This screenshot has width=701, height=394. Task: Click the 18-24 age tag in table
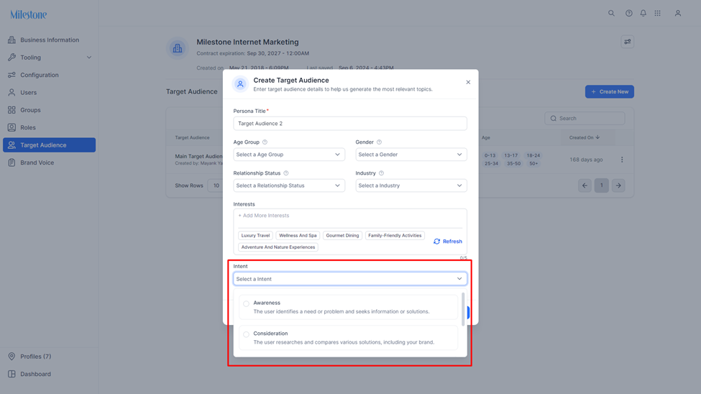533,155
